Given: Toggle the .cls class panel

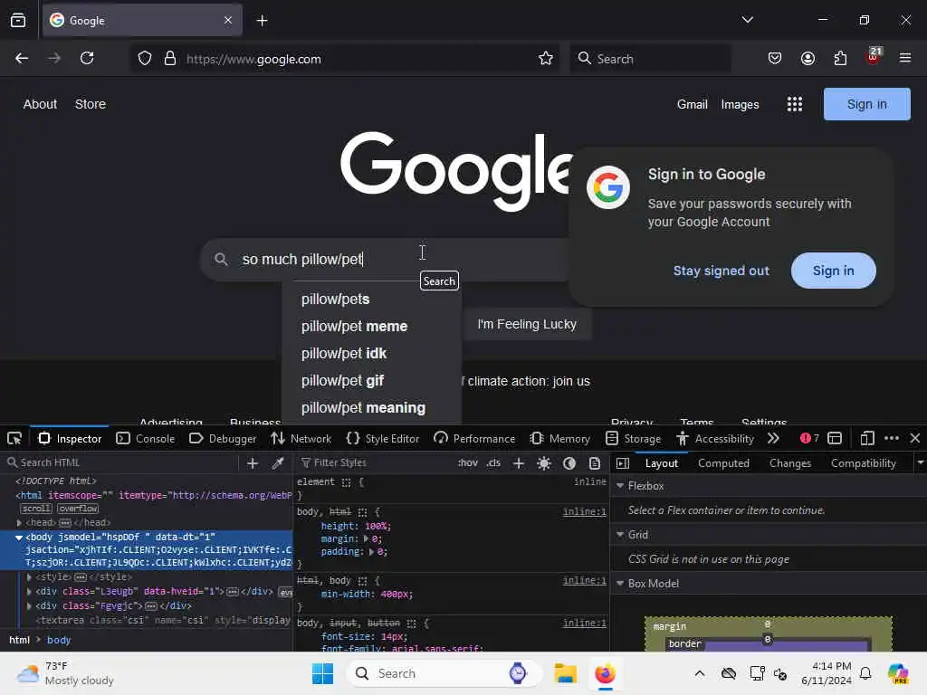Looking at the screenshot, I should (493, 462).
